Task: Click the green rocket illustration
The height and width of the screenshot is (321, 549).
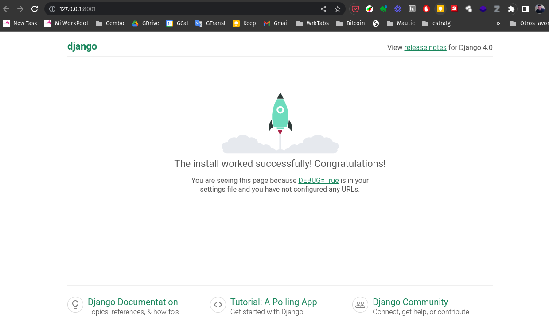Action: click(x=280, y=113)
